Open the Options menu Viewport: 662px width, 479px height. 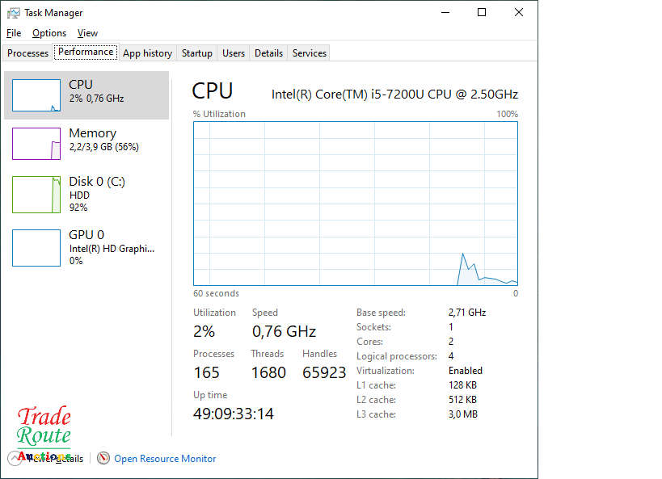(49, 33)
